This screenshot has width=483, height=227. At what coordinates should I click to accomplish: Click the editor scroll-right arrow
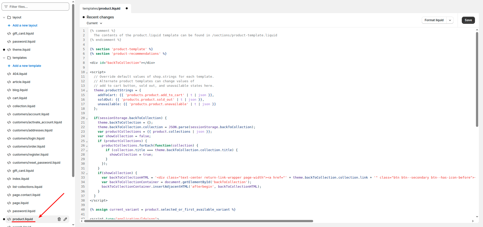(473, 221)
